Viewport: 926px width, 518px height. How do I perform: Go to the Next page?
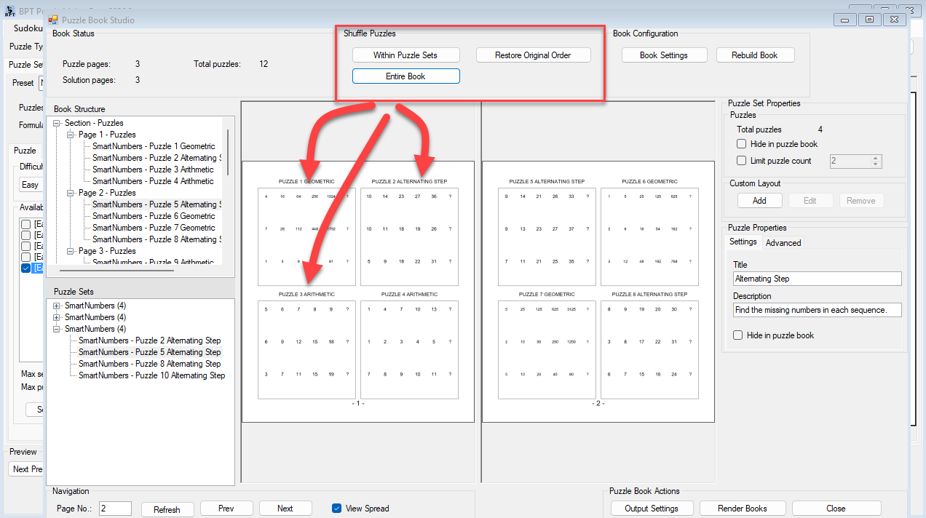coord(285,509)
